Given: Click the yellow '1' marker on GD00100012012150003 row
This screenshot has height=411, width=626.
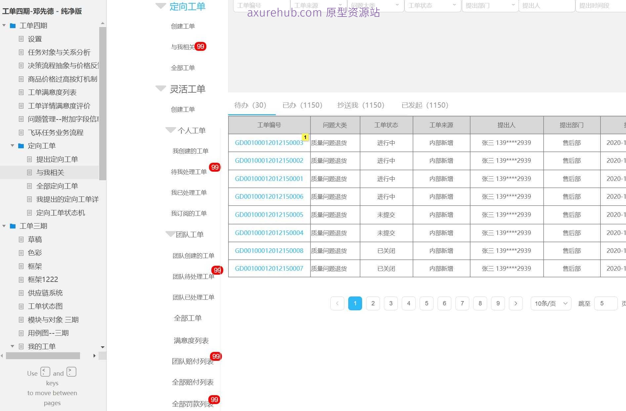Looking at the screenshot, I should pyautogui.click(x=305, y=137).
